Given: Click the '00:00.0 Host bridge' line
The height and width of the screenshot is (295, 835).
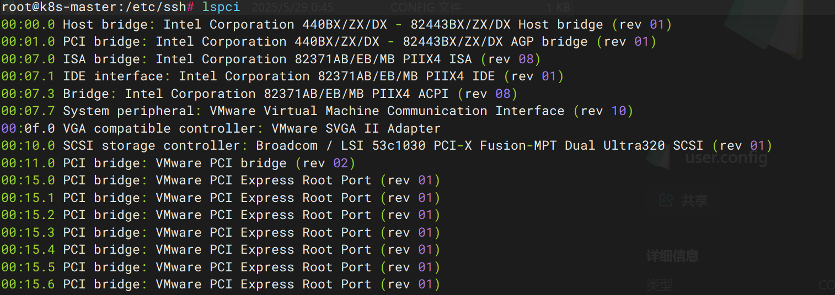Looking at the screenshot, I should click(x=336, y=25).
